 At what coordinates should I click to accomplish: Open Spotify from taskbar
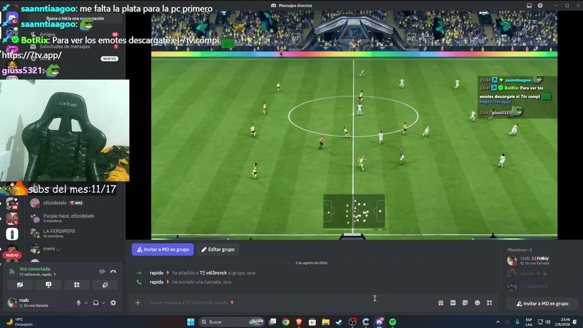[x=393, y=322]
